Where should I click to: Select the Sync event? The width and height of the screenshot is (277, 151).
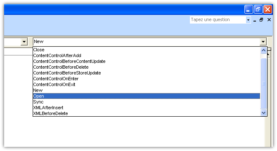(x=147, y=102)
